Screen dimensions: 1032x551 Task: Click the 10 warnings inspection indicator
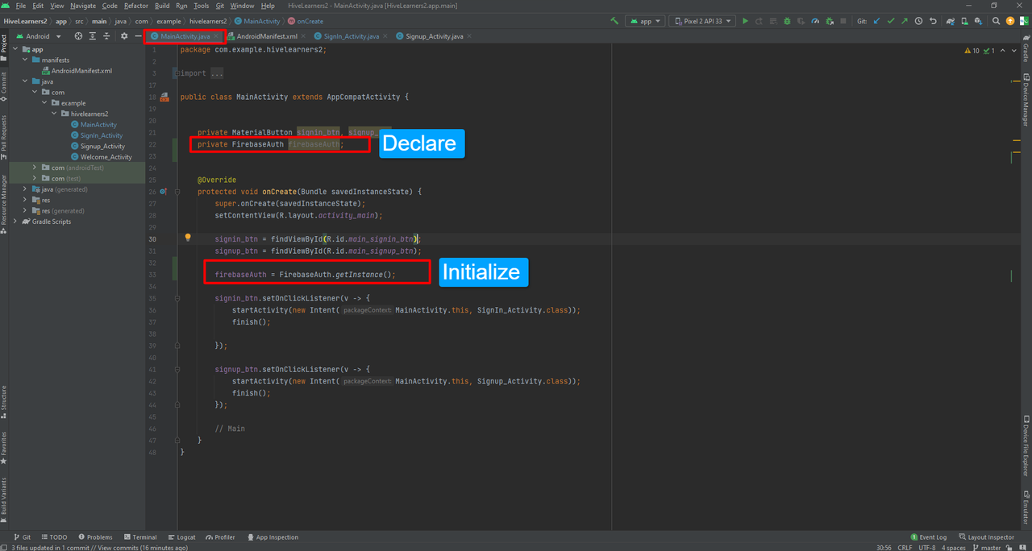[x=972, y=51]
